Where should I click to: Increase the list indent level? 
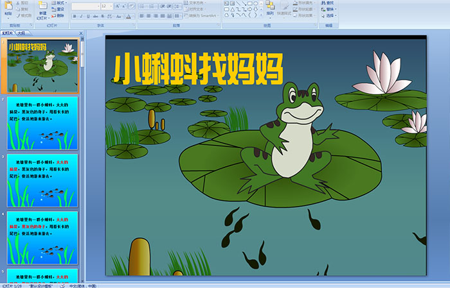169,6
